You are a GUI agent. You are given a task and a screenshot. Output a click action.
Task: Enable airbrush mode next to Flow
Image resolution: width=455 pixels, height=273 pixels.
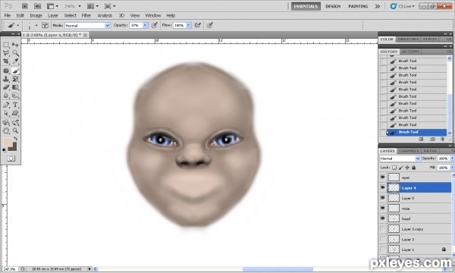[x=198, y=25]
